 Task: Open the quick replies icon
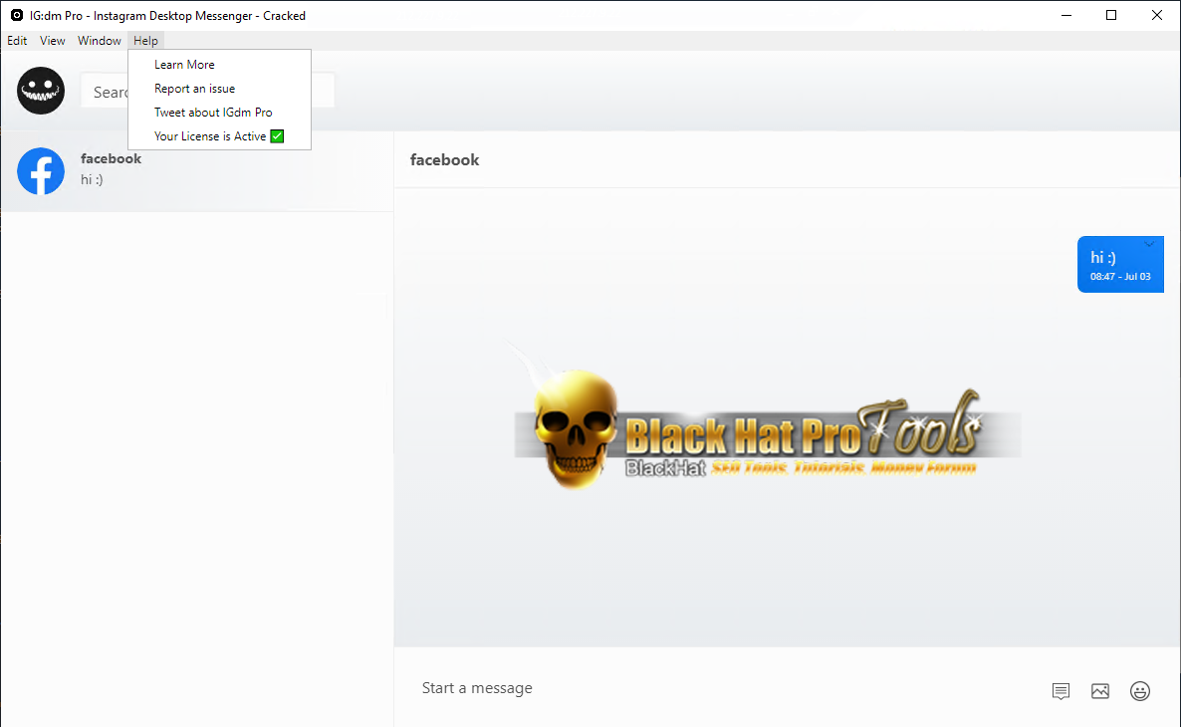(x=1061, y=691)
